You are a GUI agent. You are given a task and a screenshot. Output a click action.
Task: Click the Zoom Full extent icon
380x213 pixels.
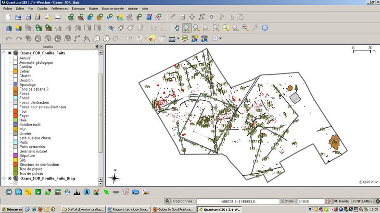click(216, 28)
